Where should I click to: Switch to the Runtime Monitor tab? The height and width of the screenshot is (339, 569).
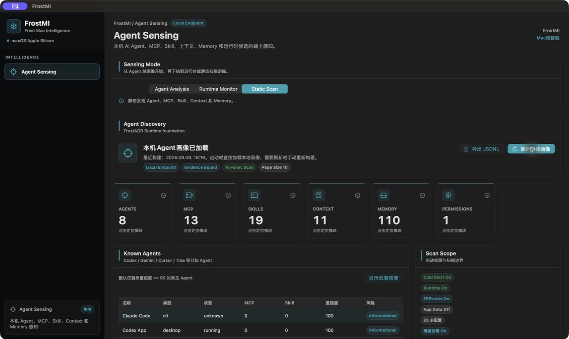pos(218,89)
